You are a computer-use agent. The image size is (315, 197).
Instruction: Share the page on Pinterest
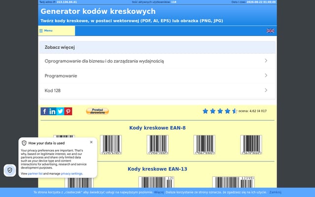point(68,111)
